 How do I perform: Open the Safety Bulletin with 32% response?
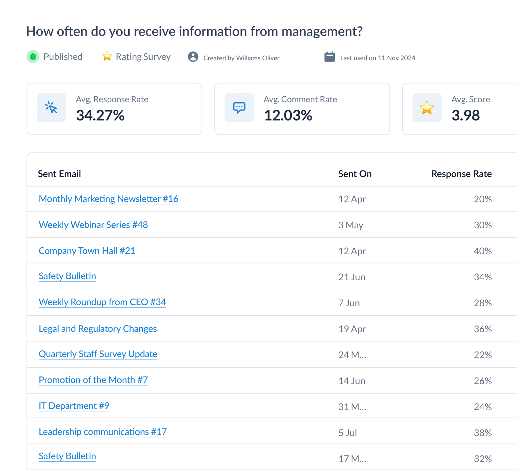pos(67,456)
